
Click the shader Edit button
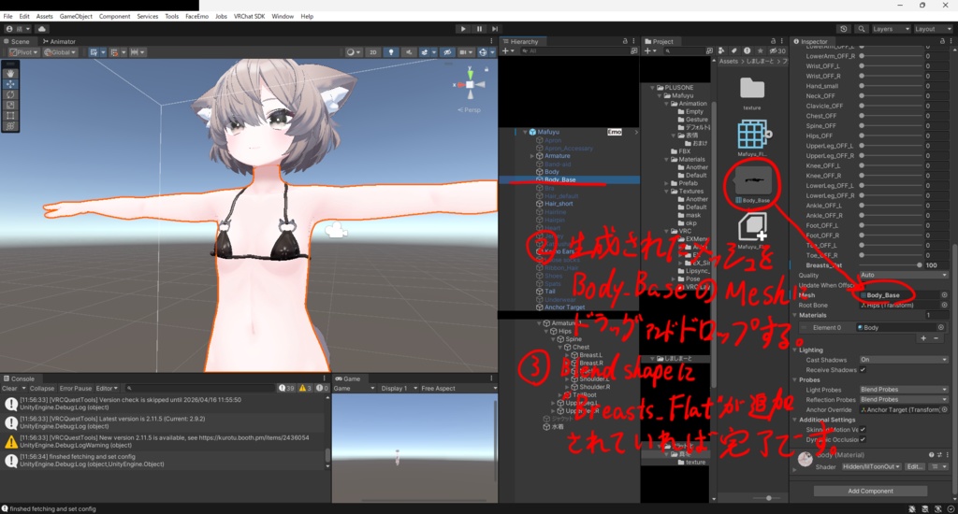coord(915,467)
